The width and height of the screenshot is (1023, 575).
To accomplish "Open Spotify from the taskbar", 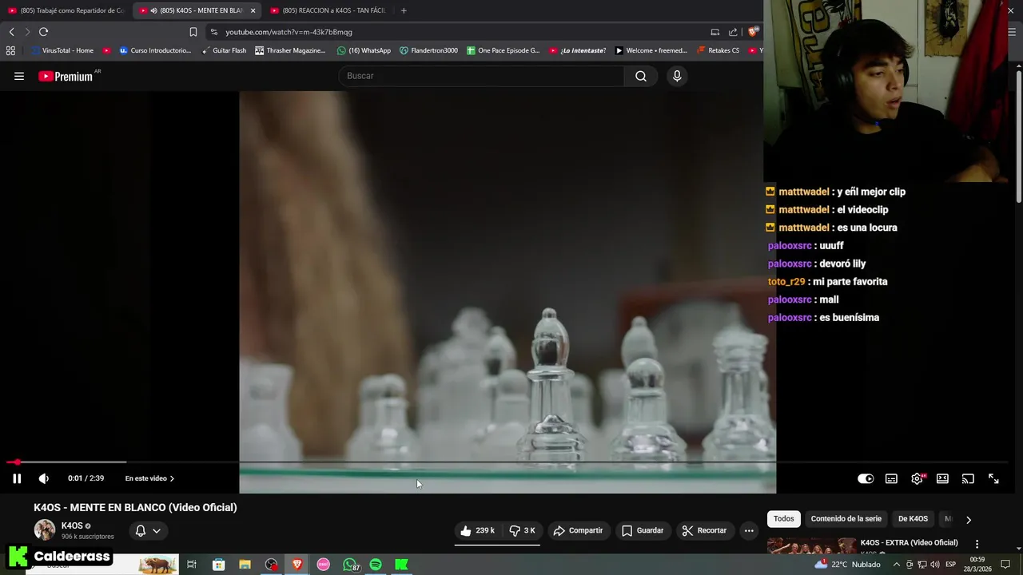I will 376,565.
